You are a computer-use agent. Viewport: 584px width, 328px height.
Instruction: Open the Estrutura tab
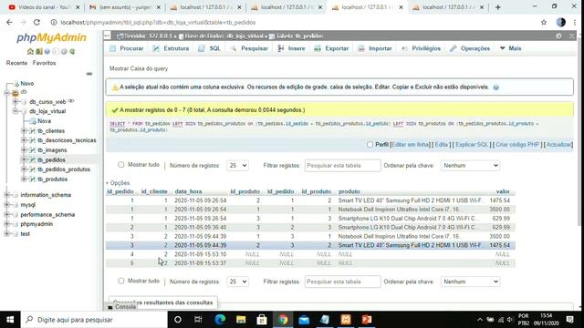pos(171,48)
